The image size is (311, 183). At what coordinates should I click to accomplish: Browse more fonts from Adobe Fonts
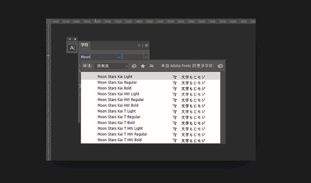[x=220, y=66]
